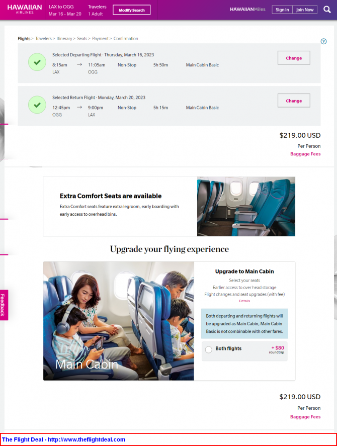The image size is (337, 446).
Task: Click the departing flight green checkmark
Action: (37, 62)
